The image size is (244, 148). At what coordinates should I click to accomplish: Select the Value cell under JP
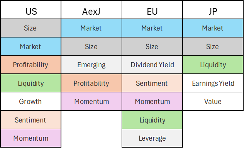coord(213,101)
